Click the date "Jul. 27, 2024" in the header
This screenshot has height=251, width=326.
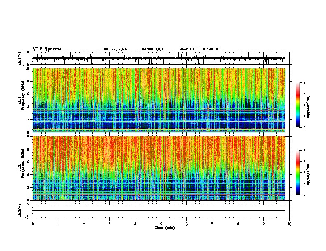pos(115,49)
